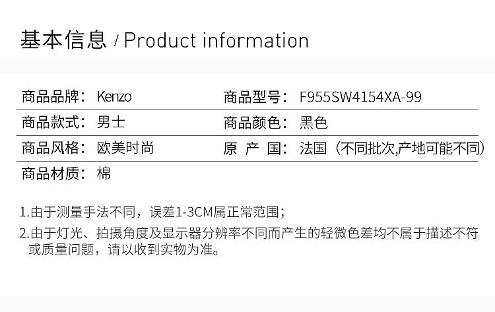Click note 1 about 1-3CM measurement error
This screenshot has width=495, height=312.
152,212
